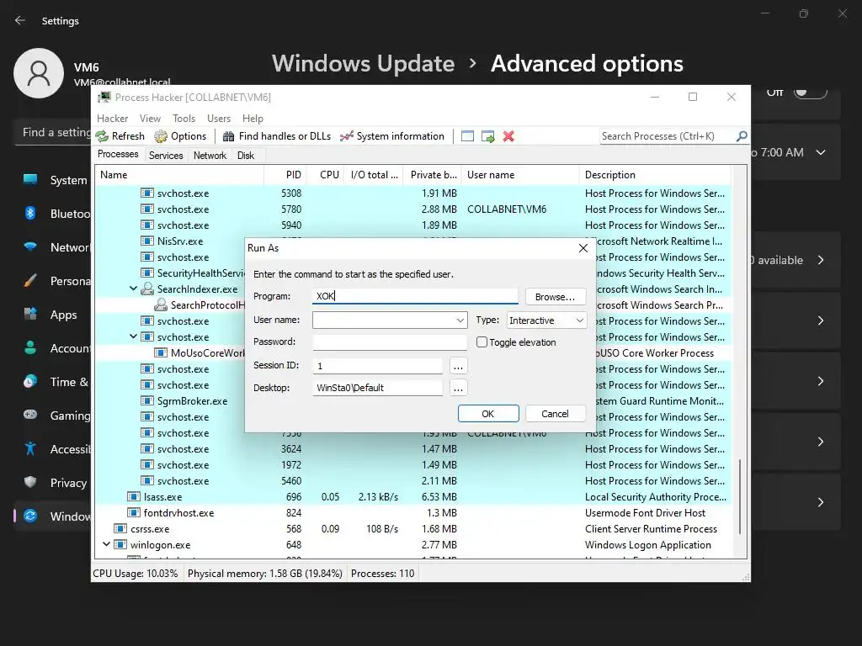Switch to the Services tab

pos(166,156)
